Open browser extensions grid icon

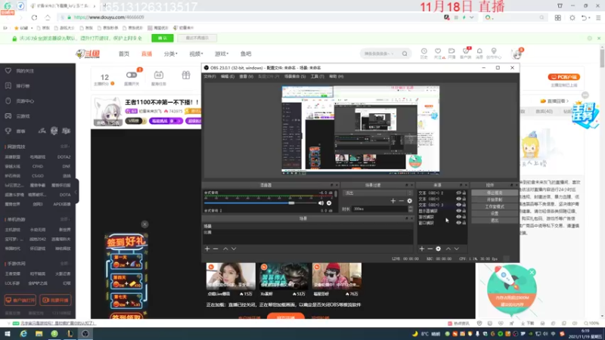[x=558, y=17]
